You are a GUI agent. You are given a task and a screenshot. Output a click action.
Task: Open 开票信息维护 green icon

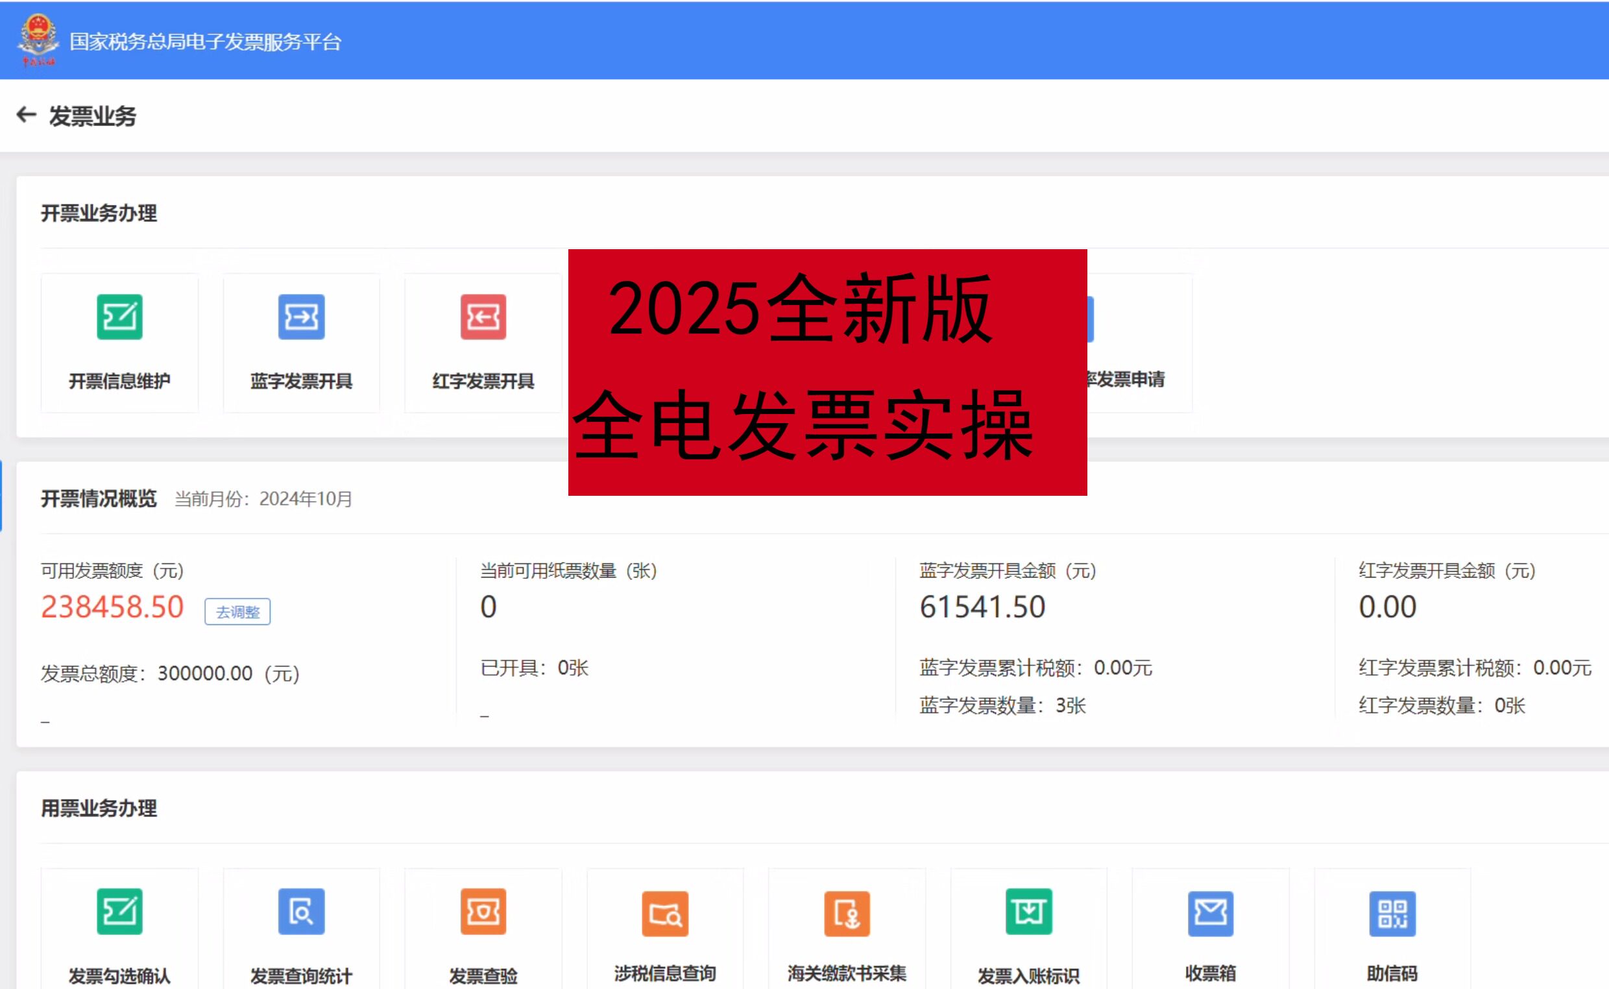point(119,317)
